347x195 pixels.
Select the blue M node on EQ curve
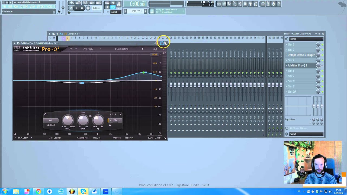tap(82, 83)
